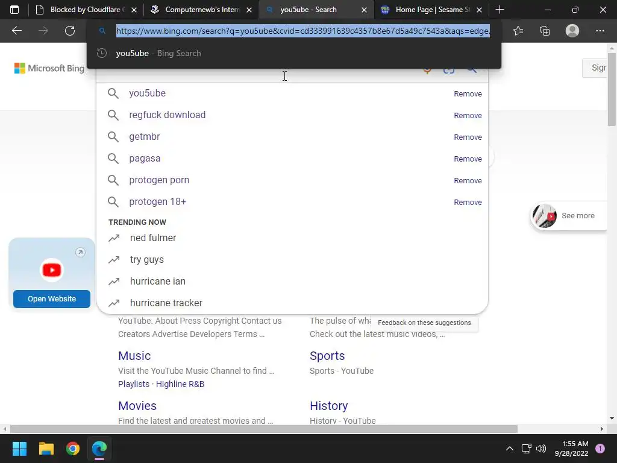Select the you5ube search suggestion
The width and height of the screenshot is (617, 463).
tap(148, 93)
